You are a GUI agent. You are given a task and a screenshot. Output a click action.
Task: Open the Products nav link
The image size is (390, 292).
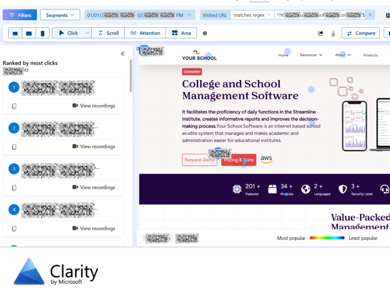(x=370, y=55)
